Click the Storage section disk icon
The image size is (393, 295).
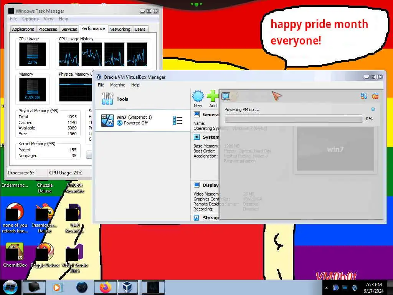pyautogui.click(x=196, y=217)
